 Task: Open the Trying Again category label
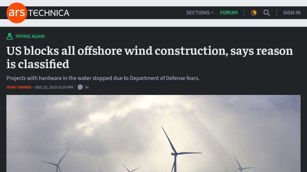pos(30,36)
